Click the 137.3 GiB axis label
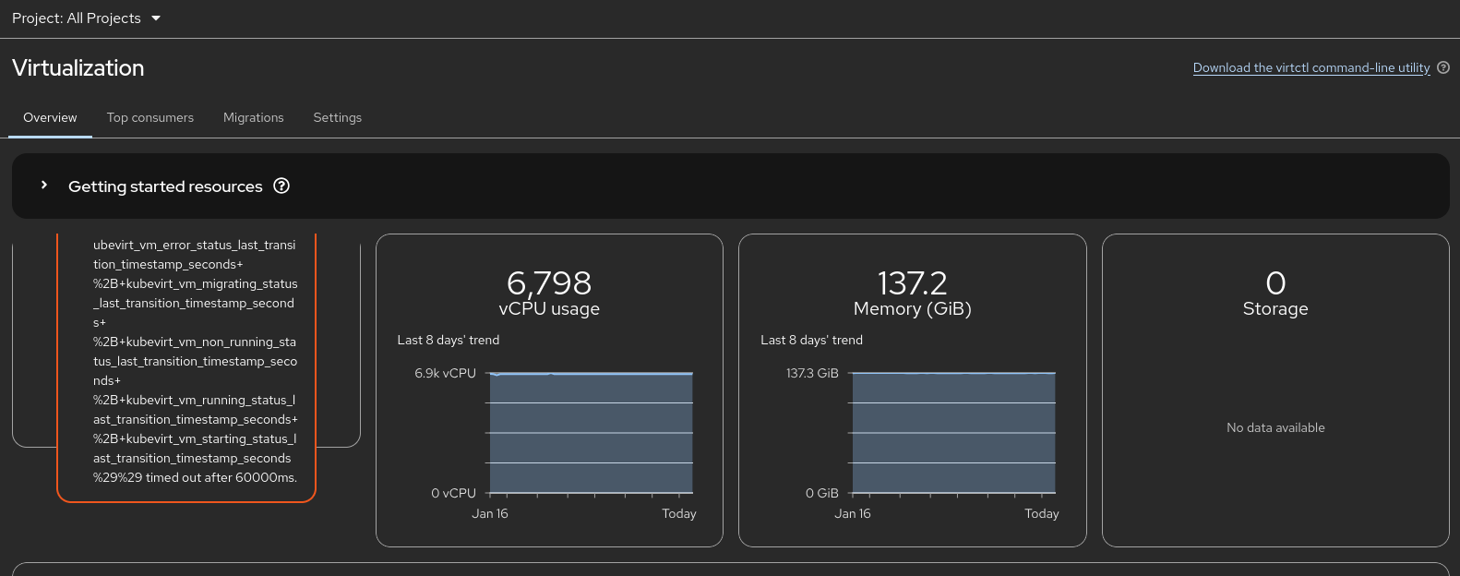The image size is (1460, 576). point(812,373)
